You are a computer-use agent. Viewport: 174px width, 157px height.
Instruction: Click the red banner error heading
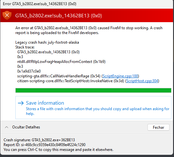[59, 16]
